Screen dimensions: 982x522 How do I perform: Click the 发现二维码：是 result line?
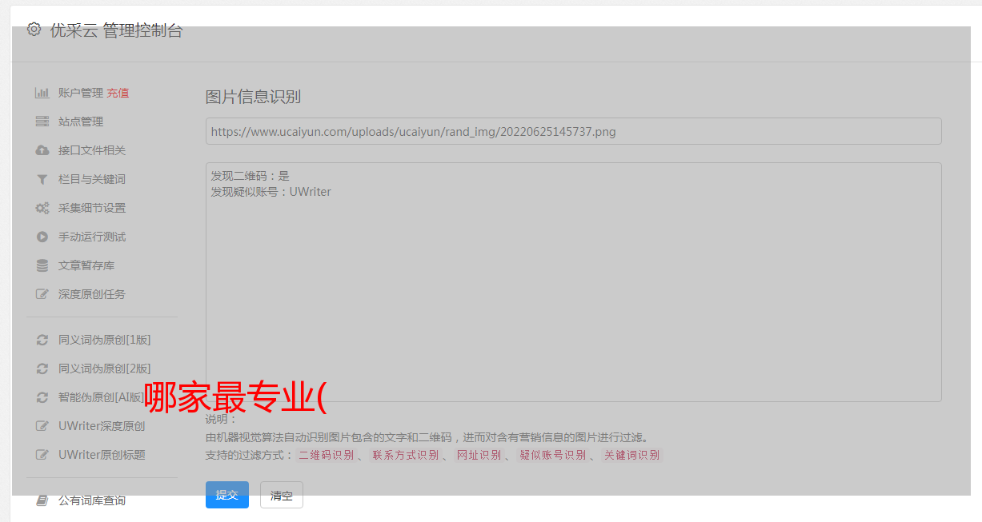[x=251, y=176]
